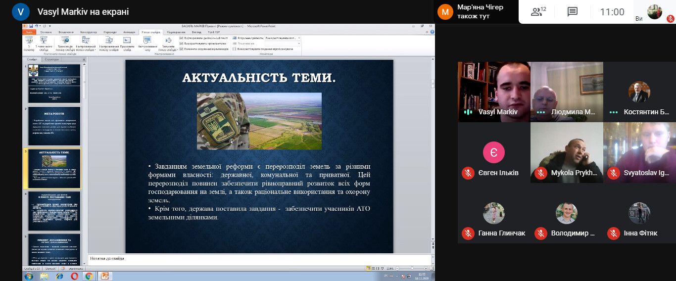The height and width of the screenshot is (281, 676).
Task: Click the clock in Windows system tray
Action: tap(422, 276)
